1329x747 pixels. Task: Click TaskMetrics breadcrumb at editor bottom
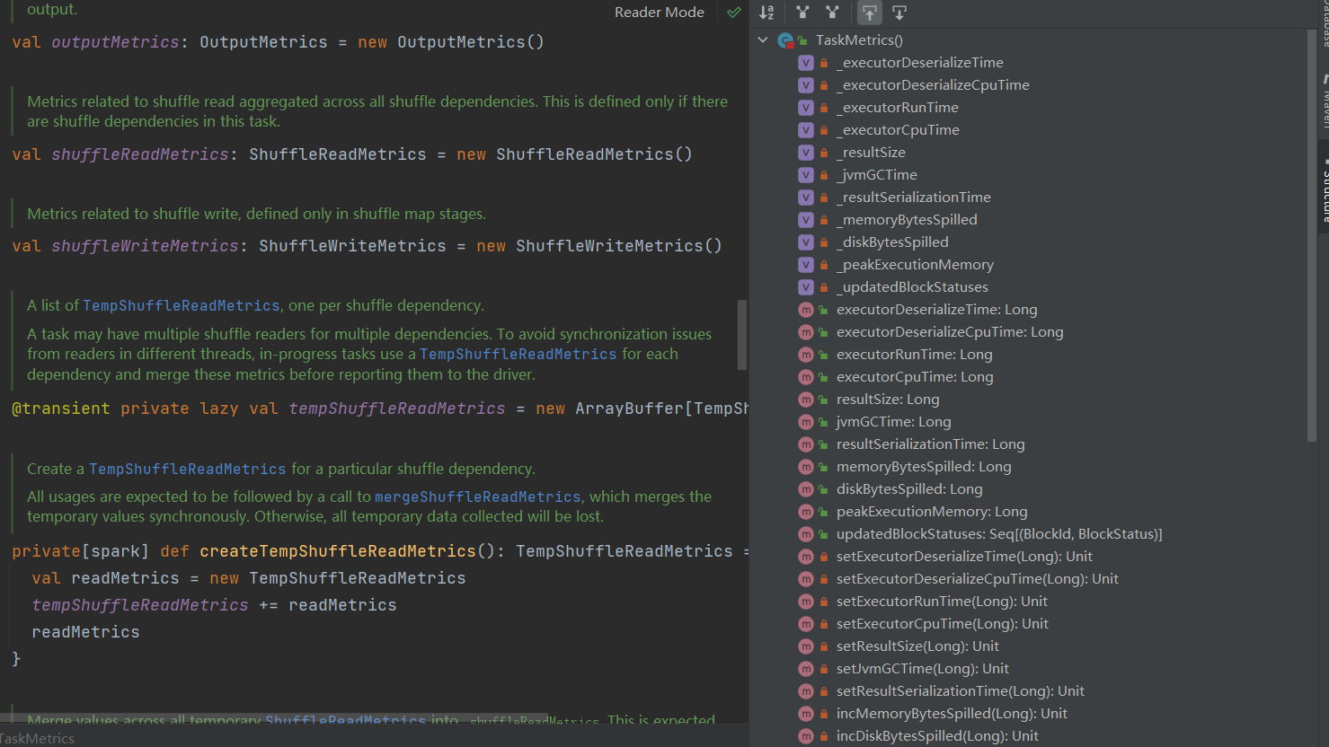pos(38,738)
